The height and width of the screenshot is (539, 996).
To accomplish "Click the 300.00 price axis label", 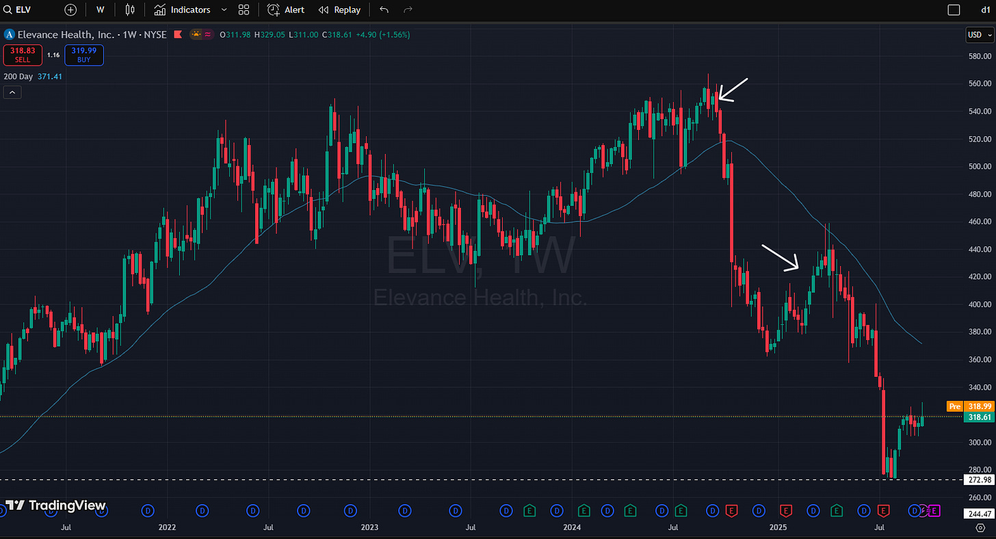I will (x=980, y=442).
